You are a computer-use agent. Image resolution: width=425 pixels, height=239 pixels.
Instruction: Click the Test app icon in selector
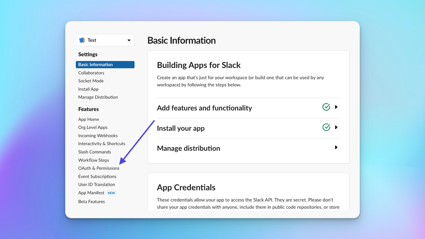pos(82,40)
